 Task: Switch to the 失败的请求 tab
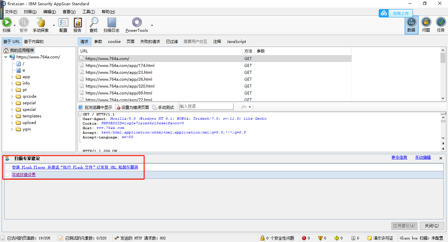[x=150, y=42]
